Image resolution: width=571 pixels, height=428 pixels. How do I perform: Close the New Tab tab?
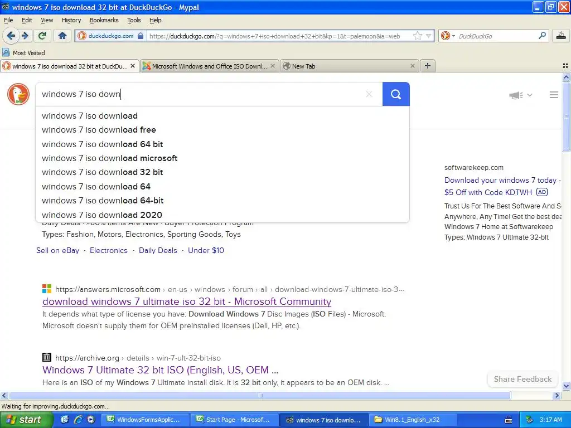tap(412, 66)
